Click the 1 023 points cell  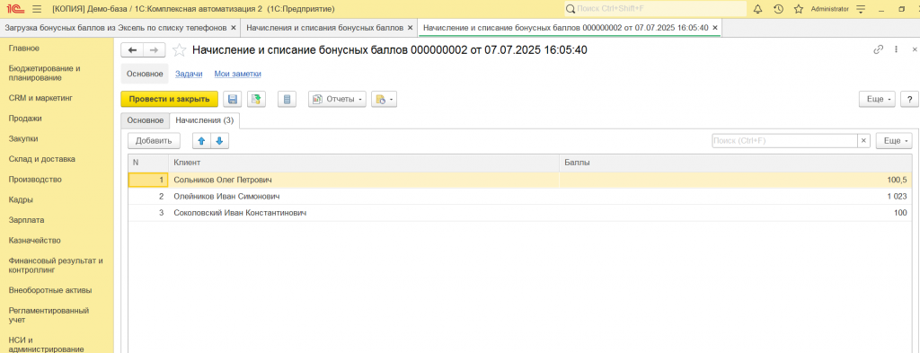(x=736, y=197)
